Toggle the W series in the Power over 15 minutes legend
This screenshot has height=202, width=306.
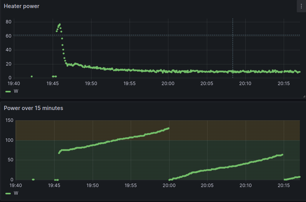16,193
